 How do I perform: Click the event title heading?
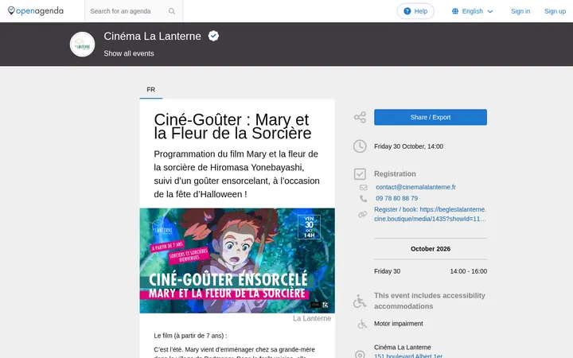click(232, 126)
